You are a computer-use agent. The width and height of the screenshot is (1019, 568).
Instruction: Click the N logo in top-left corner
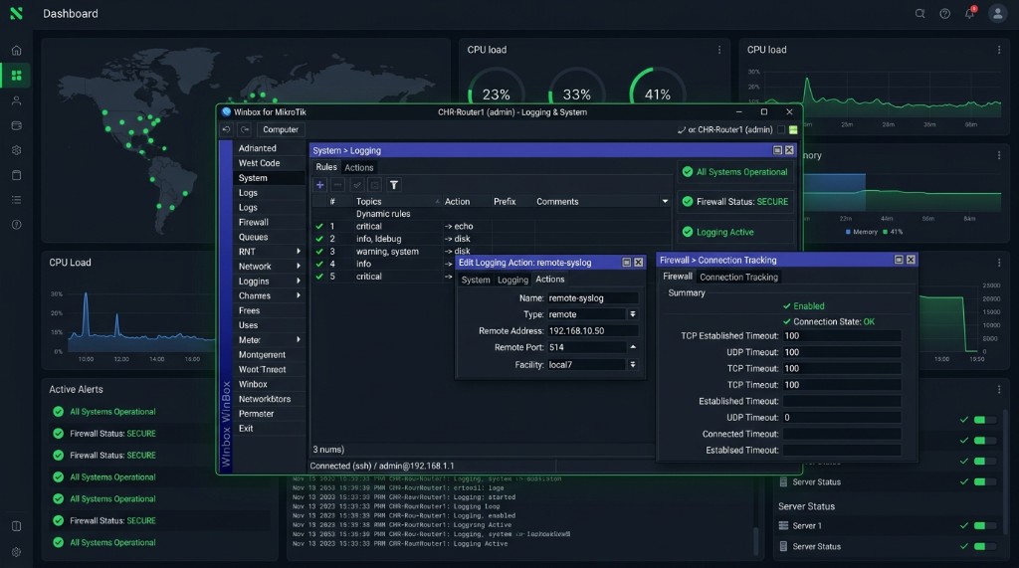tap(16, 13)
